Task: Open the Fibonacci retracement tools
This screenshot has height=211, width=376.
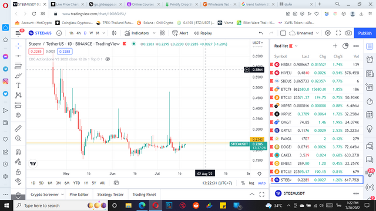Action: coord(18,66)
